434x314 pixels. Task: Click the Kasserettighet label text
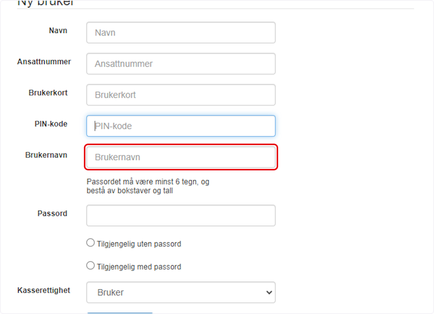click(43, 290)
